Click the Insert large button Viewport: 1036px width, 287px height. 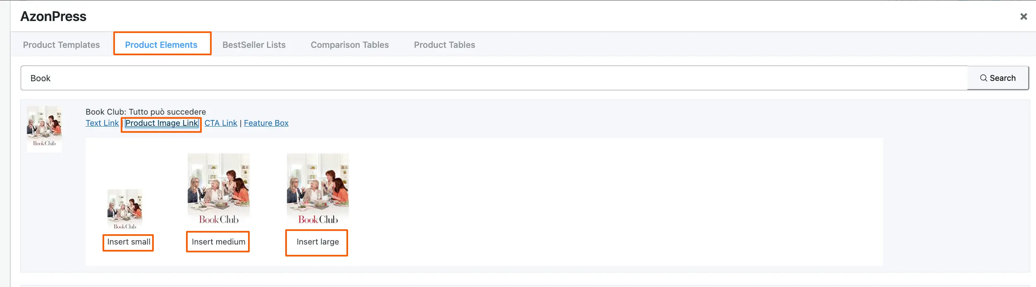(x=317, y=242)
